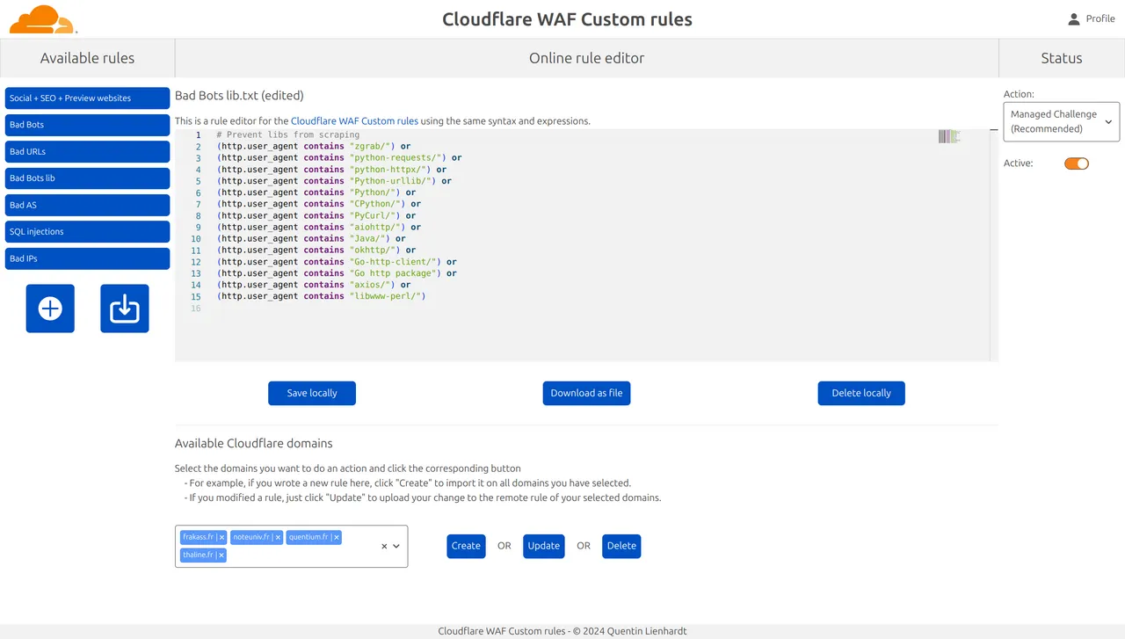The image size is (1125, 639).
Task: Select the Bad Bots lib rule
Action: tap(87, 178)
